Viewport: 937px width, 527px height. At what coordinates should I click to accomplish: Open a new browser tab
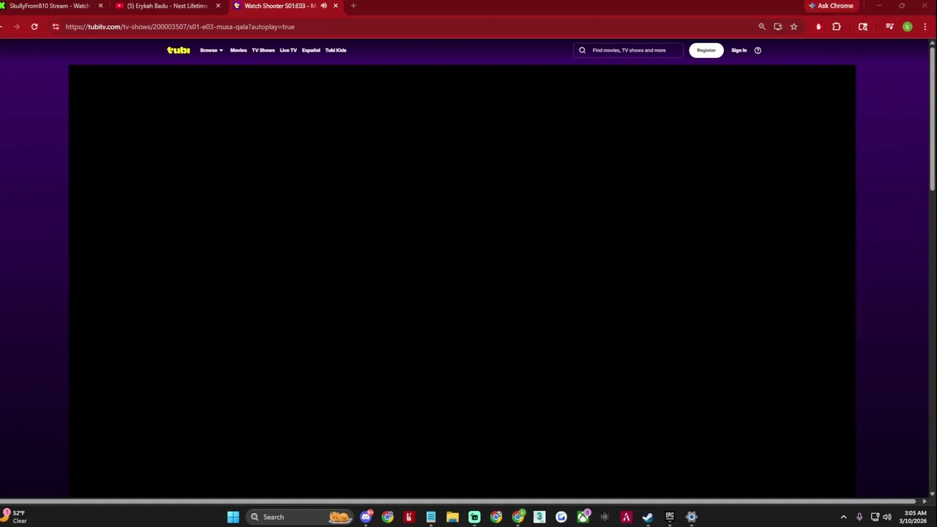click(x=353, y=6)
